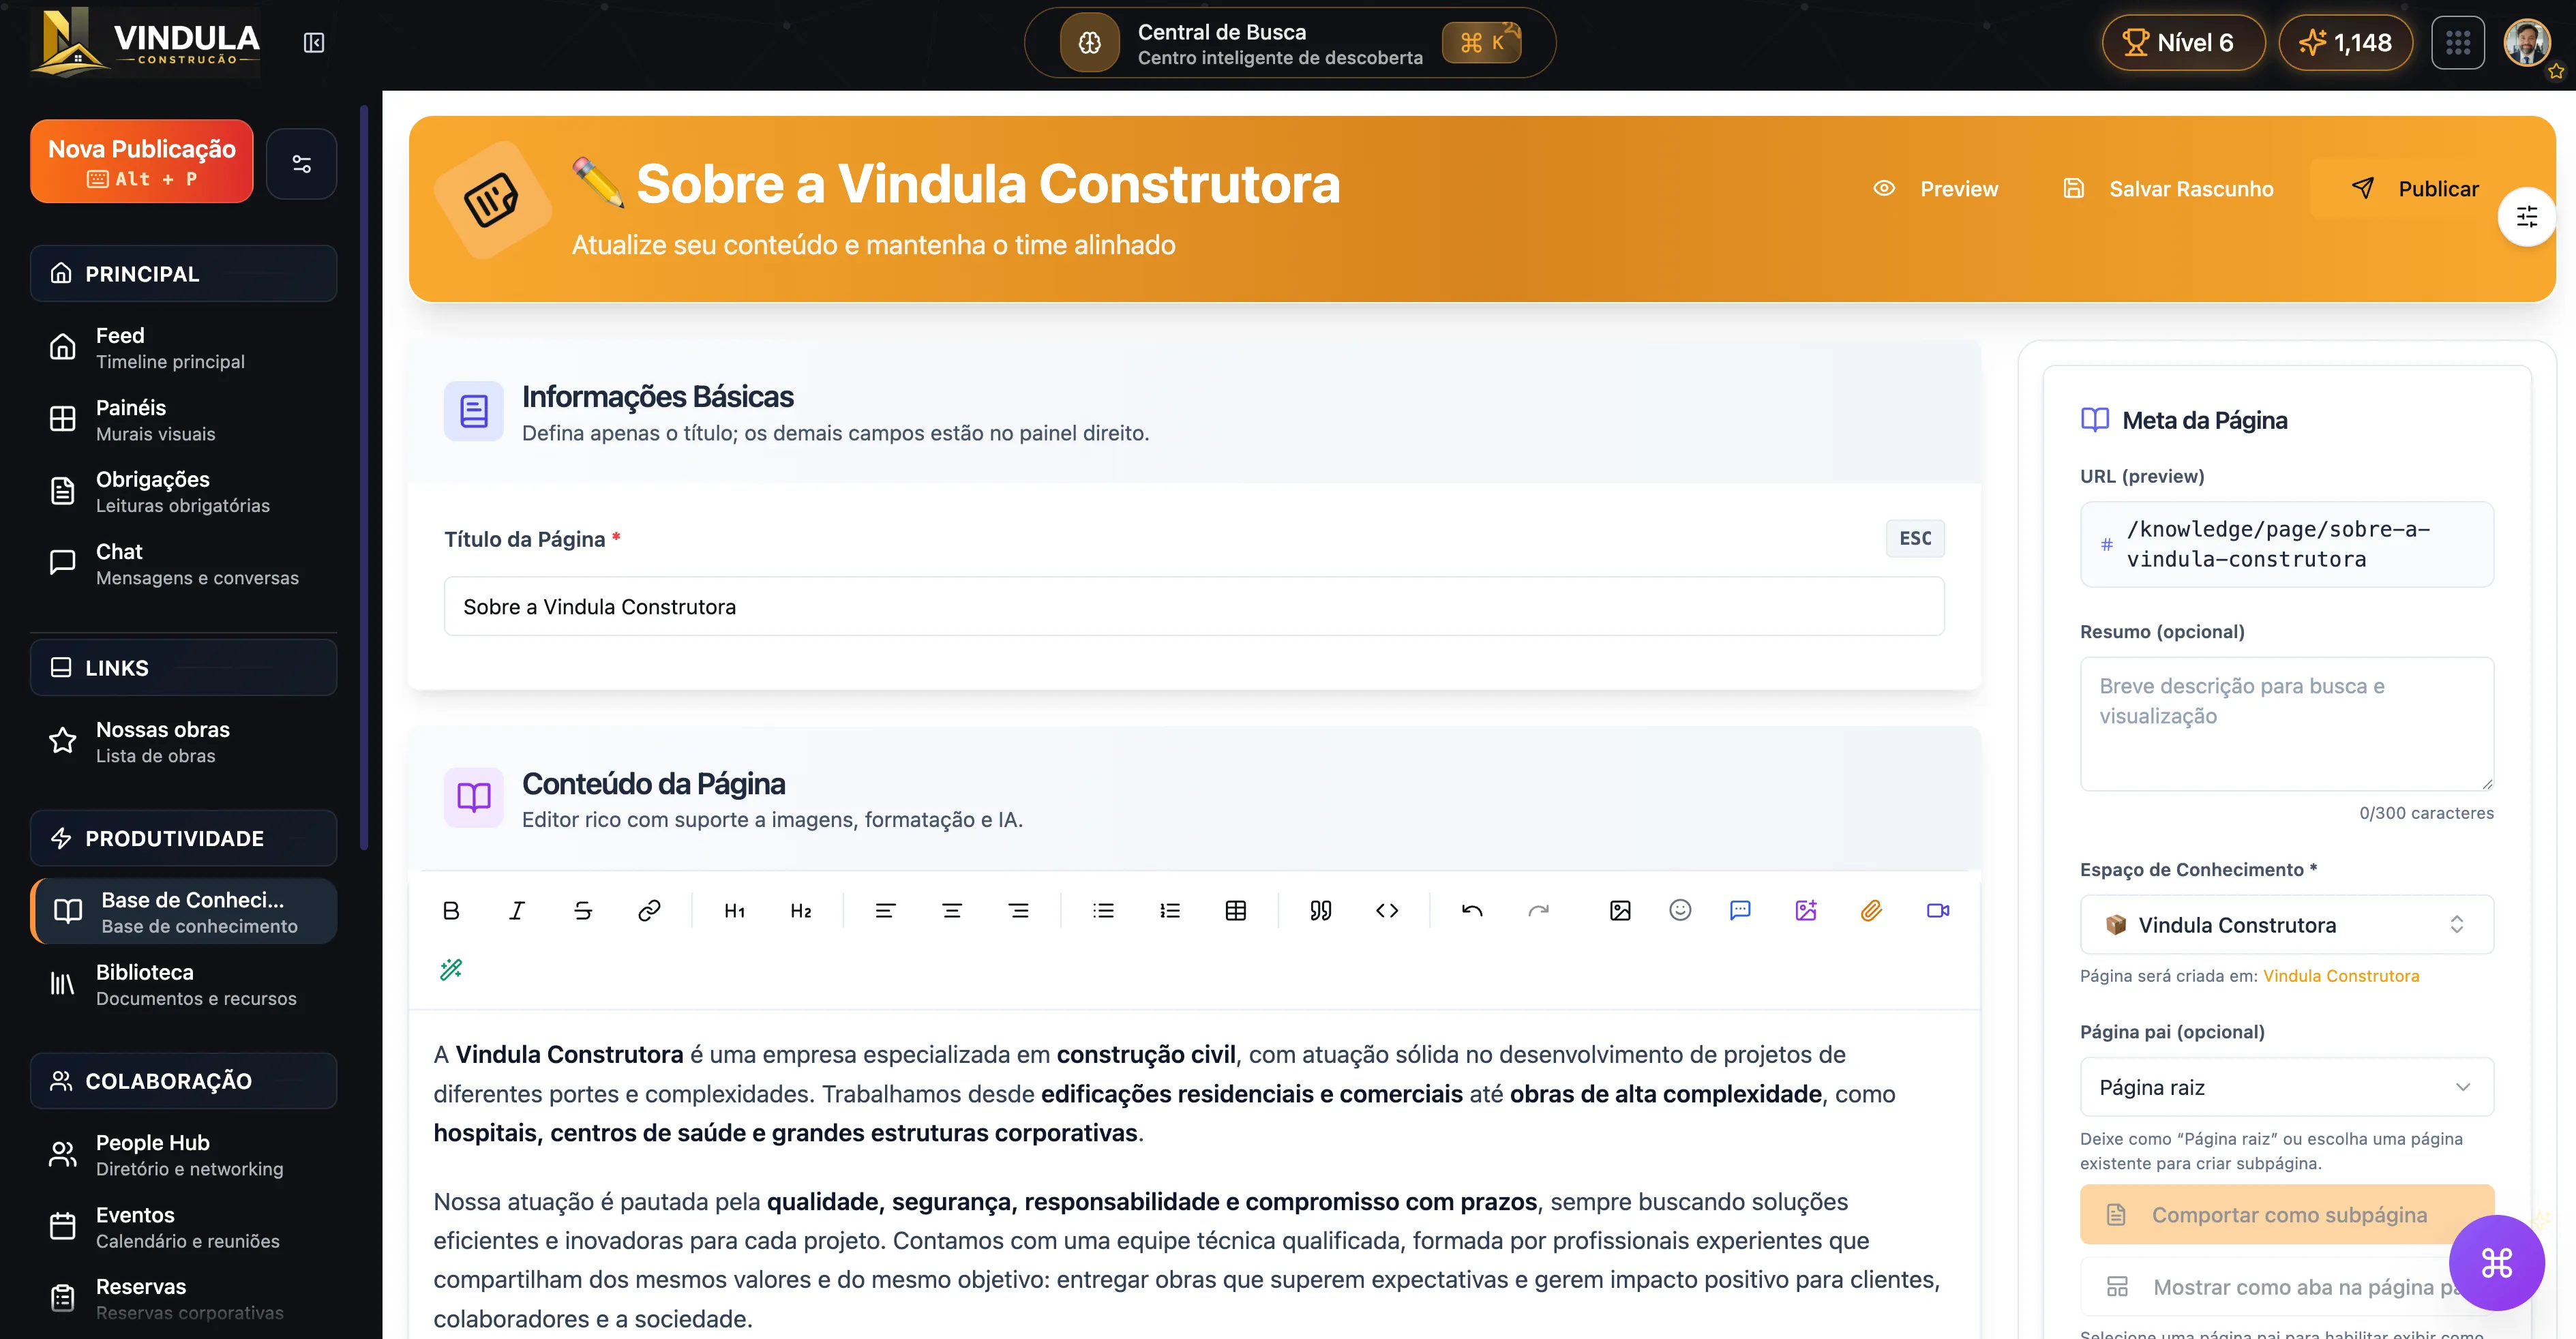The width and height of the screenshot is (2576, 1339).
Task: Click the attachment paperclip icon
Action: tap(1871, 910)
